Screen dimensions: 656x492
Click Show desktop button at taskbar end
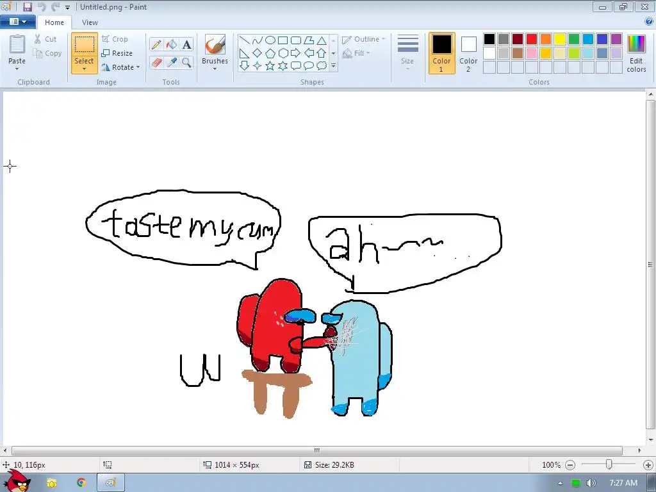click(x=651, y=483)
